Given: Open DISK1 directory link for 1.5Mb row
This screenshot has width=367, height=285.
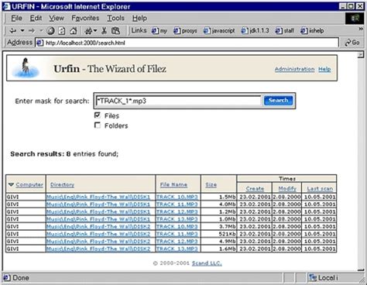Looking at the screenshot, I should pos(98,197).
